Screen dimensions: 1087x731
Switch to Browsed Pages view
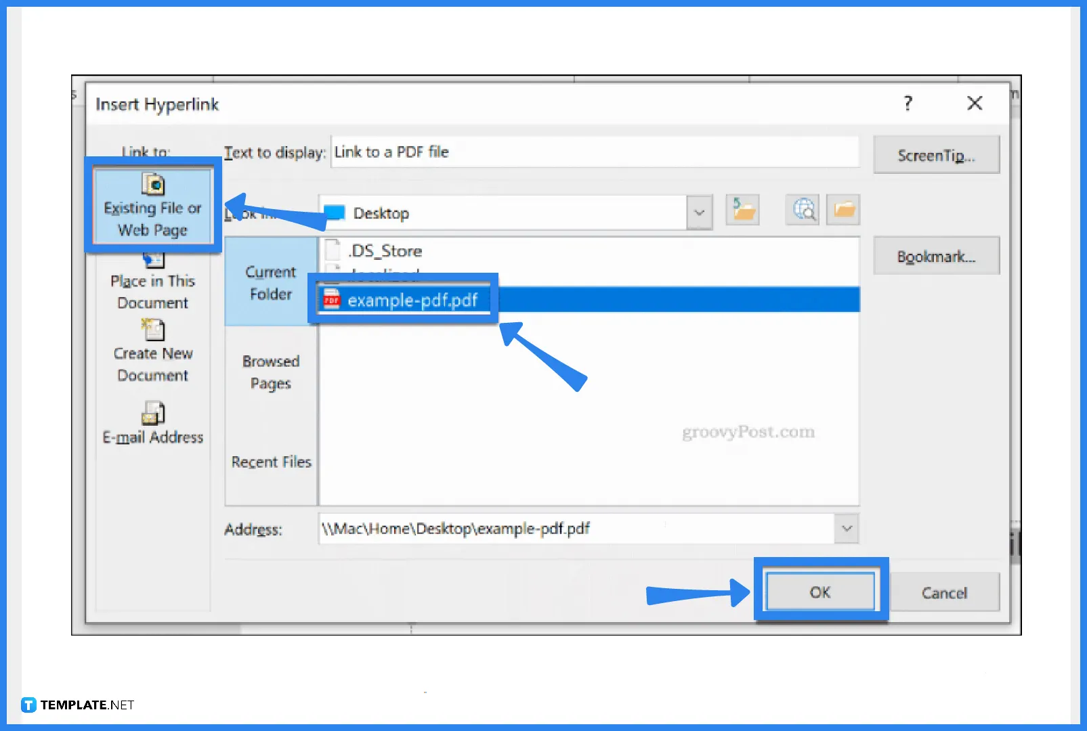click(x=270, y=372)
